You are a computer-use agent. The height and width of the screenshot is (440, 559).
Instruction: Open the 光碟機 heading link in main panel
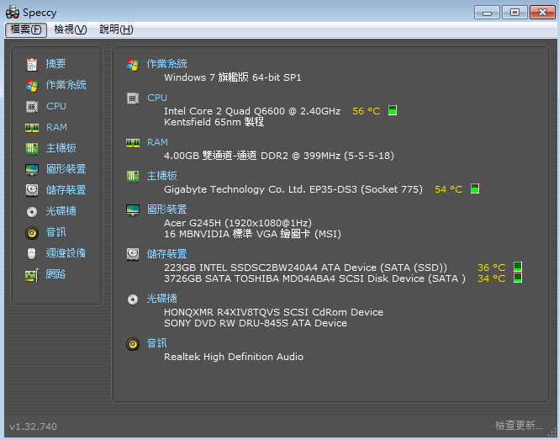pos(162,299)
